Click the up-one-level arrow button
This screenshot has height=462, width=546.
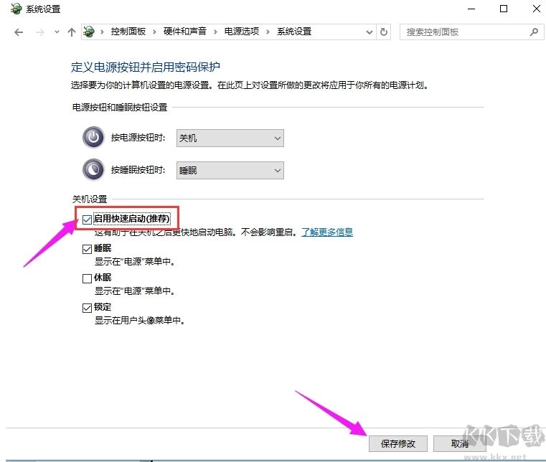[71, 32]
